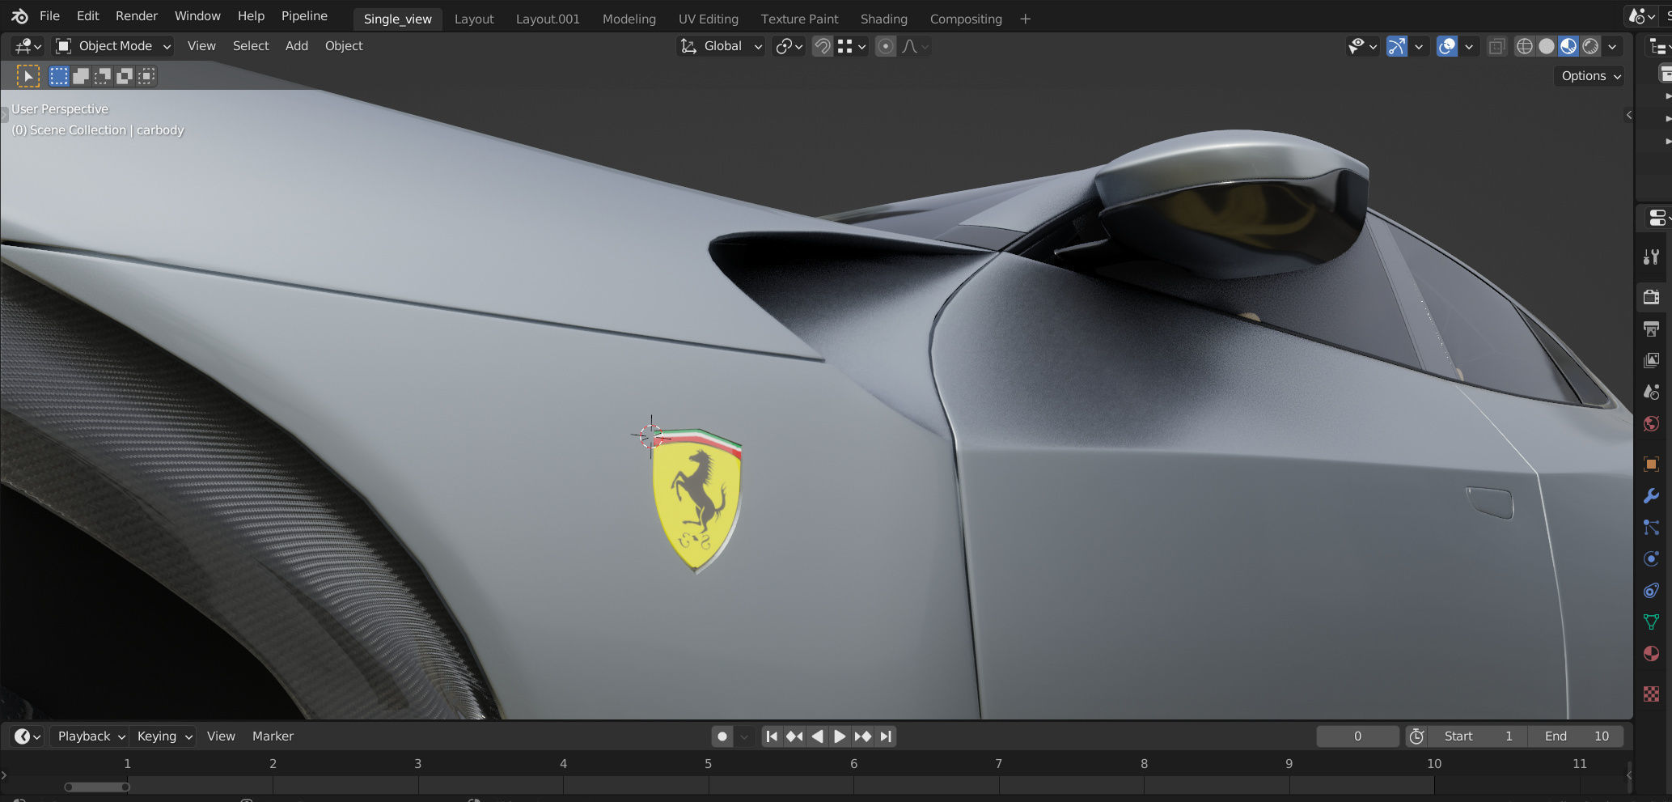Image resolution: width=1672 pixels, height=802 pixels.
Task: Click the current frame field showing 0
Action: click(x=1357, y=736)
